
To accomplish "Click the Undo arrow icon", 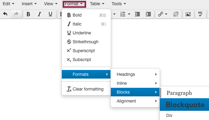I will pos(5,14).
